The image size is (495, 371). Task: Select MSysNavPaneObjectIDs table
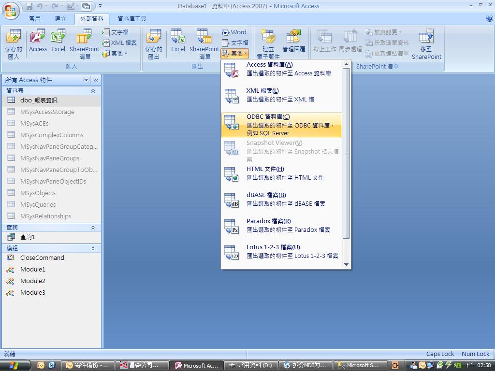pyautogui.click(x=52, y=182)
